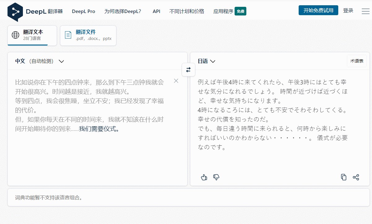Click the document icon for file translation
Image resolution: width=372 pixels, height=224 pixels.
tap(68, 35)
